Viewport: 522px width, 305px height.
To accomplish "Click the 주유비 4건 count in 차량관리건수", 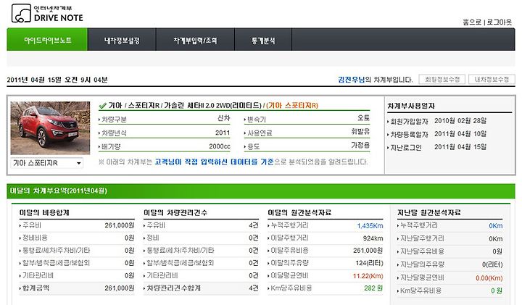I will coord(254,225).
